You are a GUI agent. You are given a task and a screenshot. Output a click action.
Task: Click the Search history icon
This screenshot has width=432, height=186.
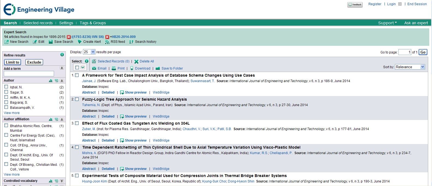pyautogui.click(x=131, y=42)
